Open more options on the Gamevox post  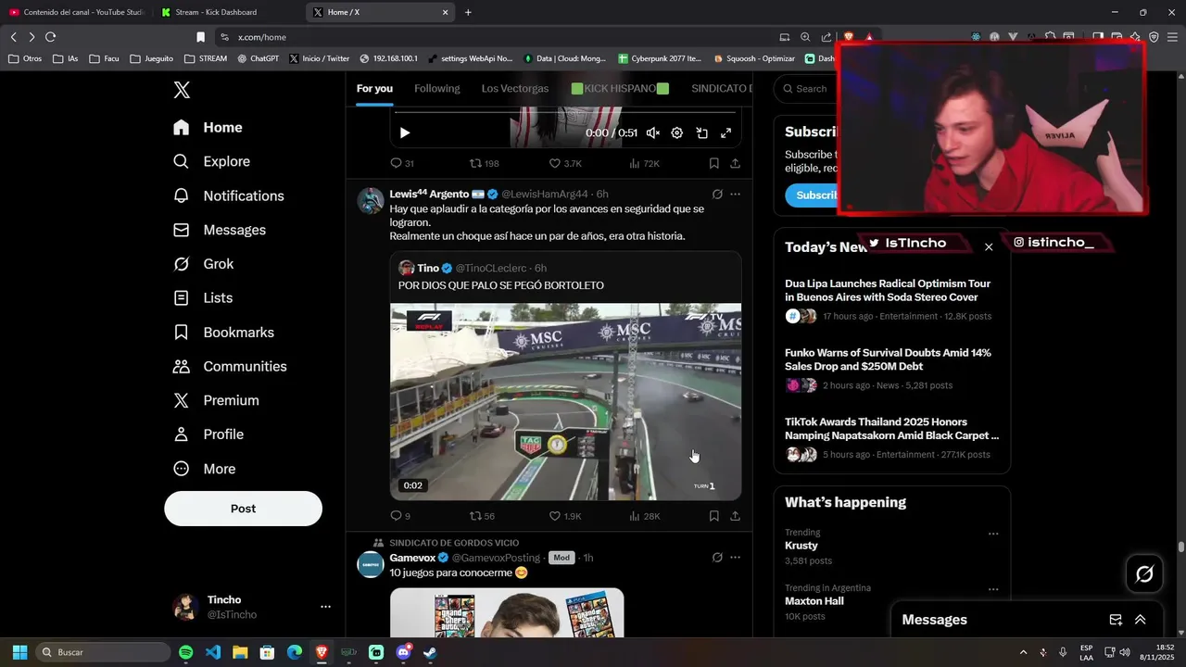click(736, 558)
